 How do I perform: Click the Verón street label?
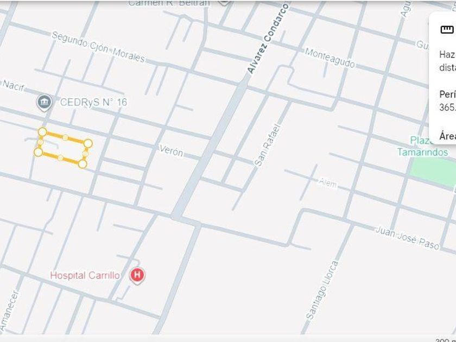[172, 151]
